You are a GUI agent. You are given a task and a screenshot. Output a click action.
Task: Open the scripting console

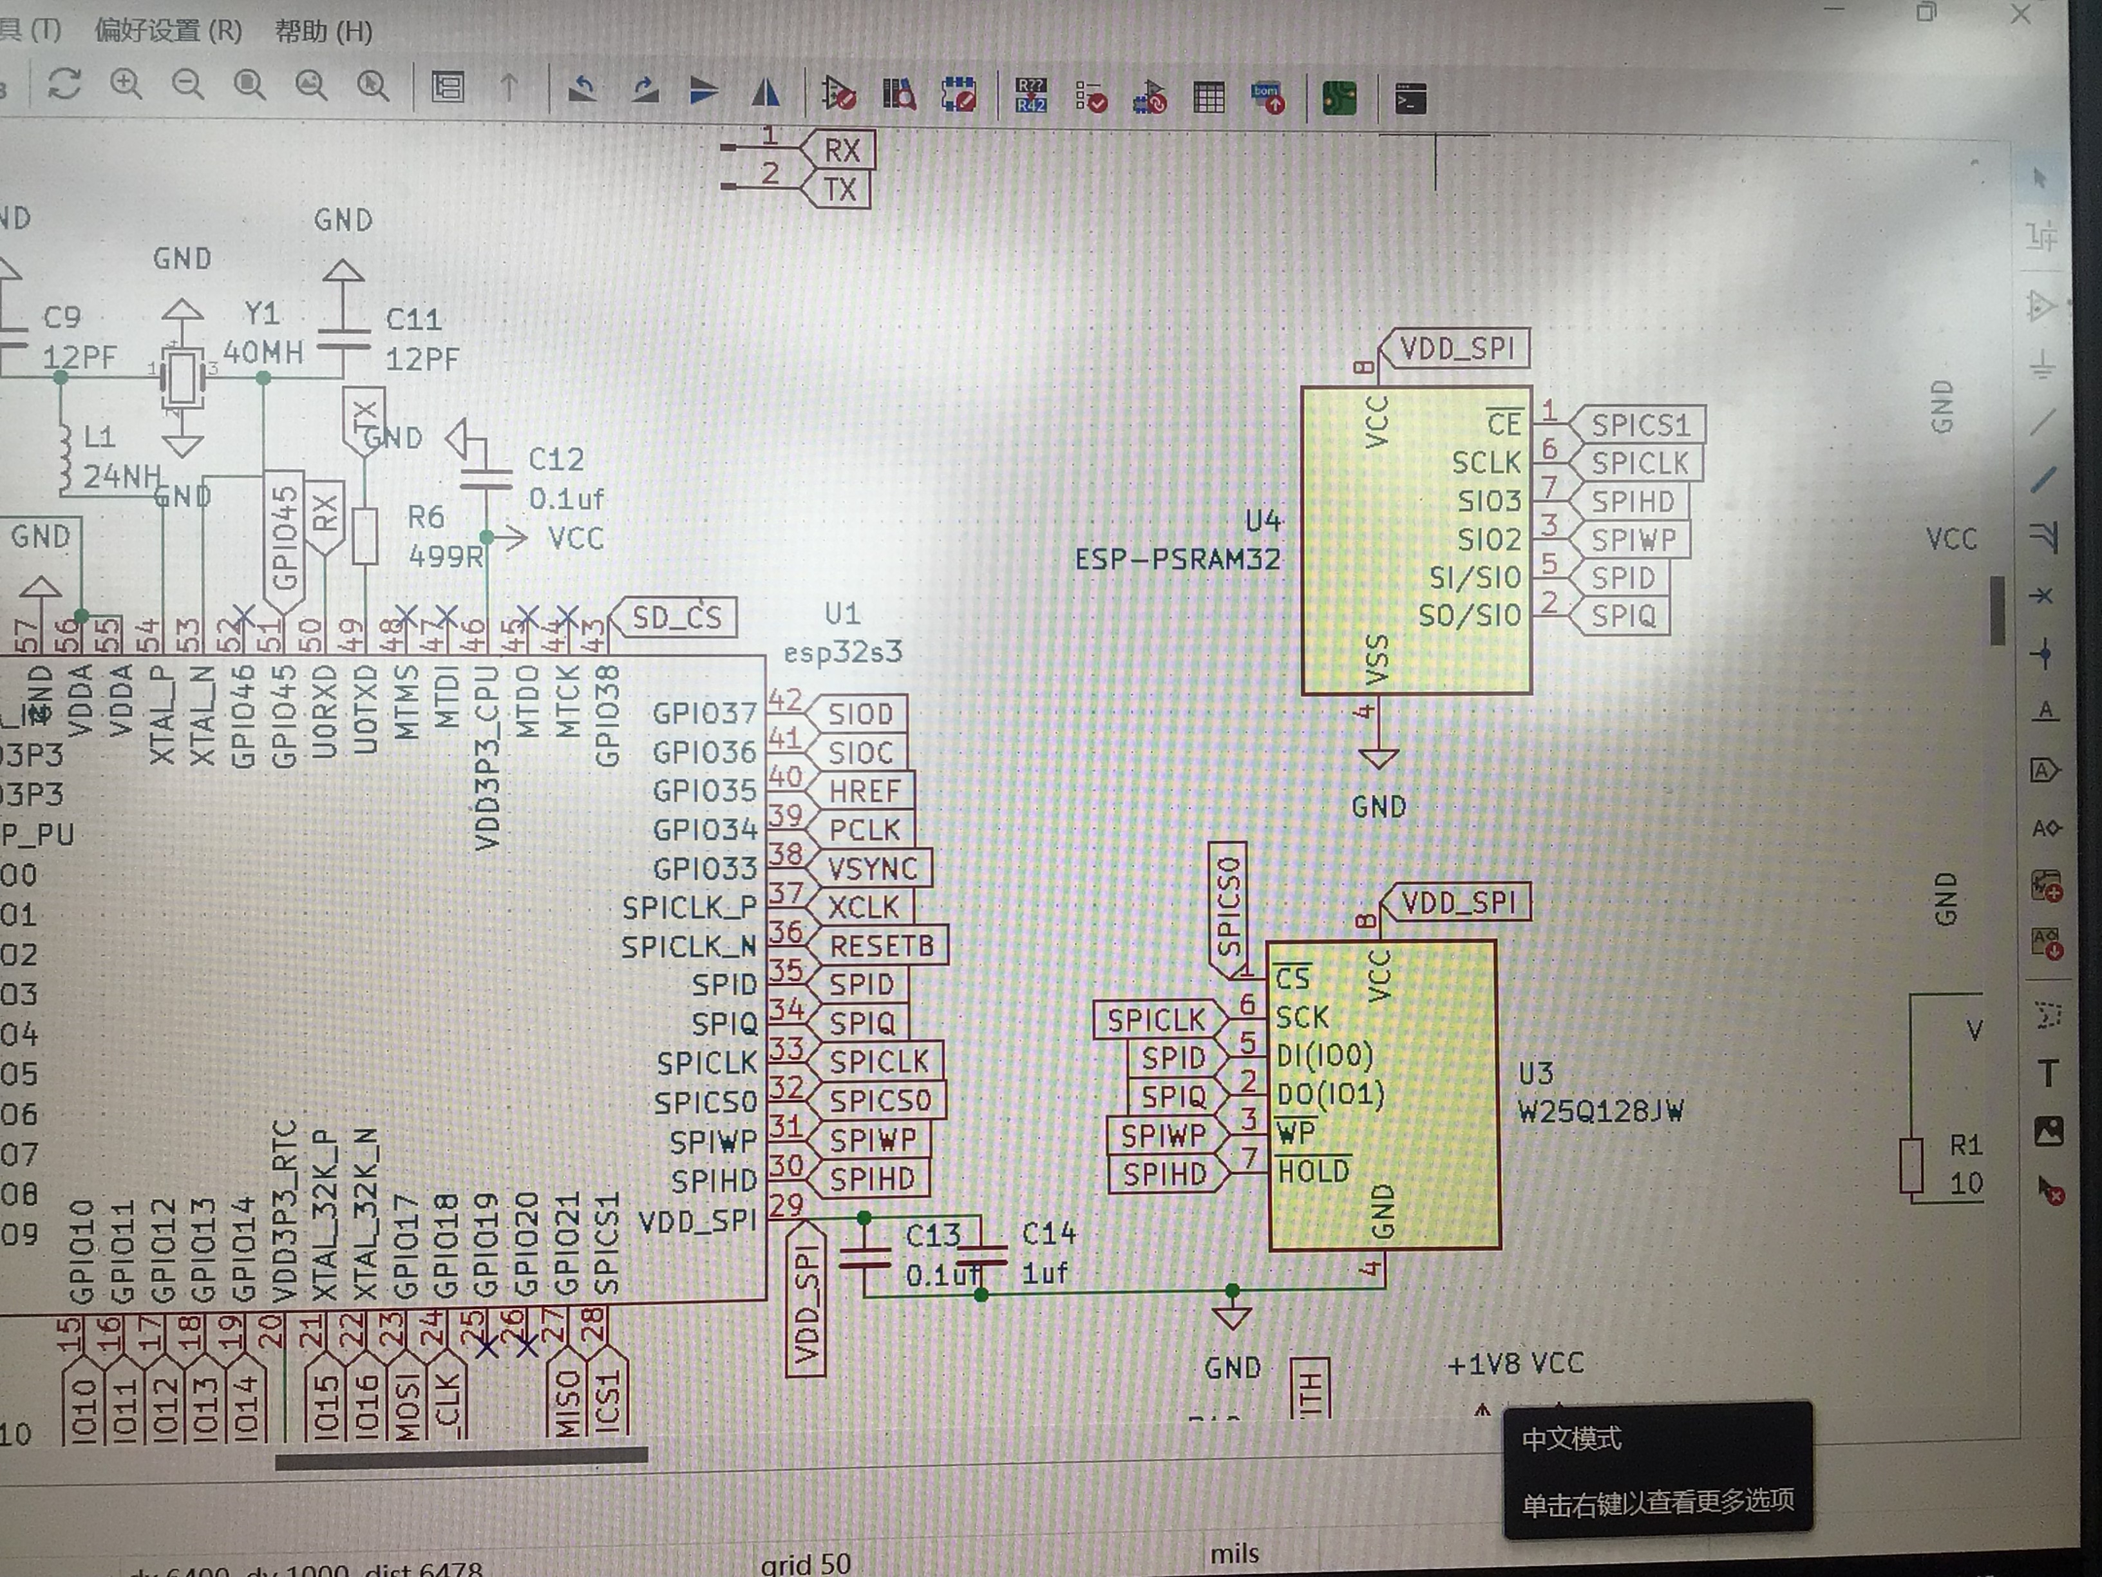pyautogui.click(x=1410, y=99)
